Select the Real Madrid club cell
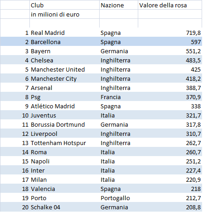 [64, 33]
